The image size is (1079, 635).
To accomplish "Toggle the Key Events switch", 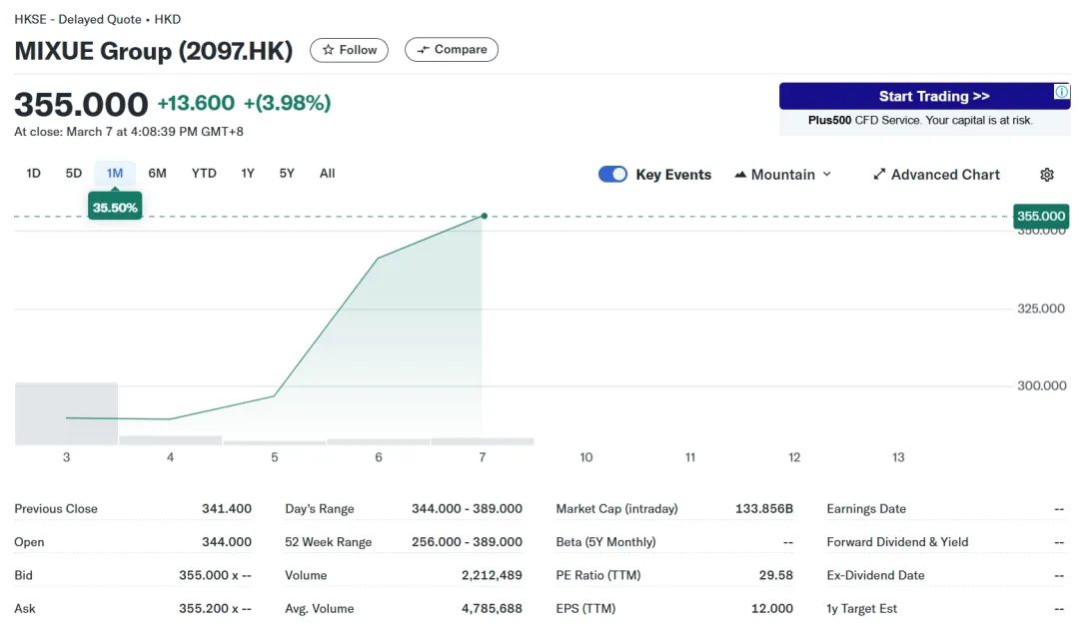I will 612,175.
